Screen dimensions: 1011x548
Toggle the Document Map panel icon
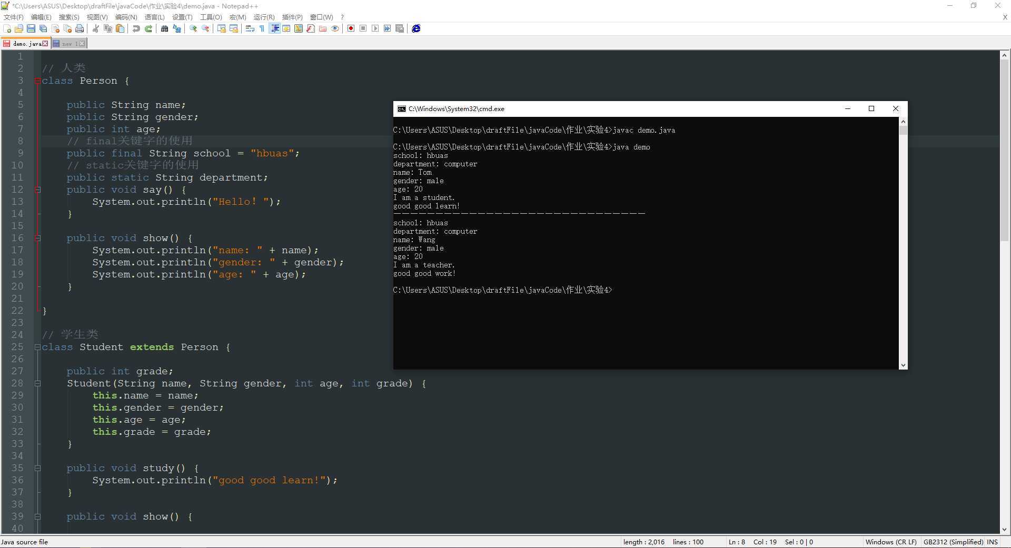coord(299,28)
